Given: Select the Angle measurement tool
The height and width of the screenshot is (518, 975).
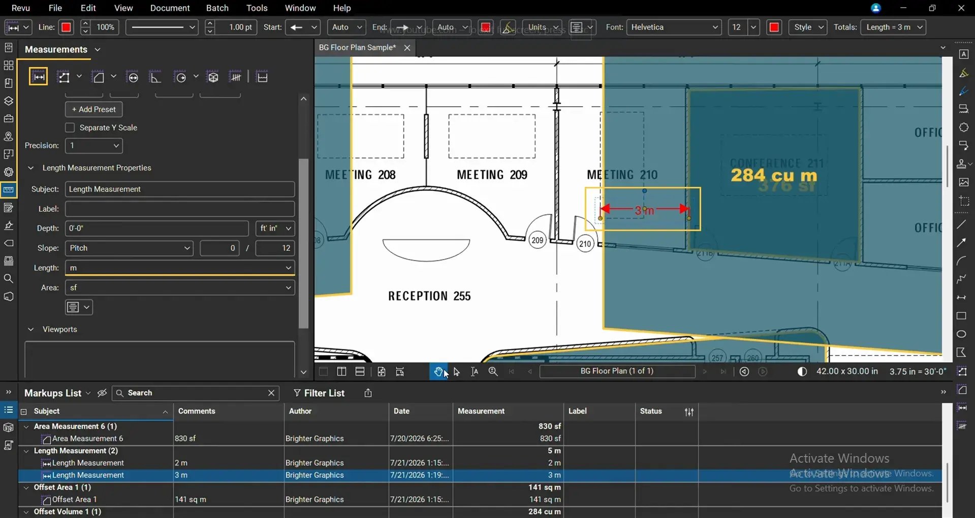Looking at the screenshot, I should [155, 77].
